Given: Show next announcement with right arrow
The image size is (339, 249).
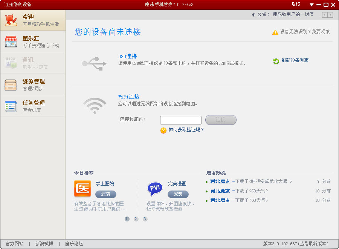Looking at the screenshot, I should (330, 15).
